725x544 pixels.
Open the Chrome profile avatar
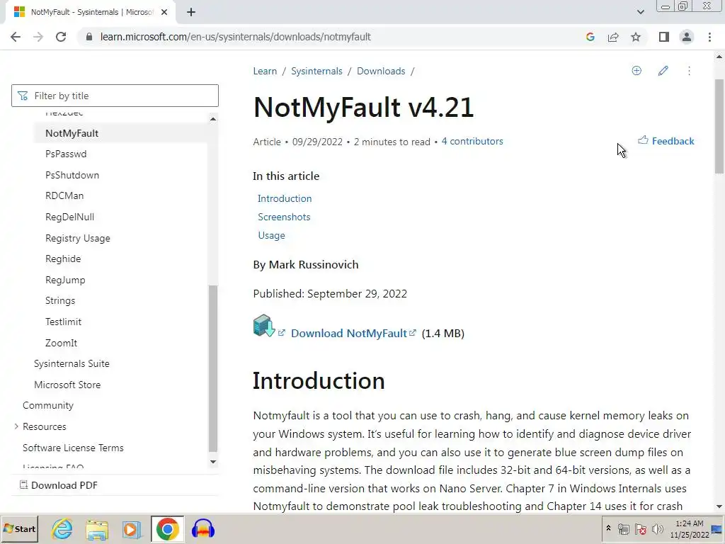click(687, 37)
